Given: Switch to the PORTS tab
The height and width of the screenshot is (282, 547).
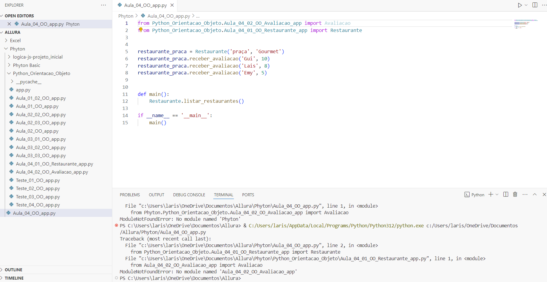Looking at the screenshot, I should tap(248, 195).
